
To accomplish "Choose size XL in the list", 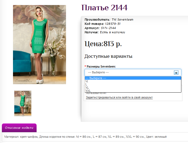I will (x=133, y=88).
